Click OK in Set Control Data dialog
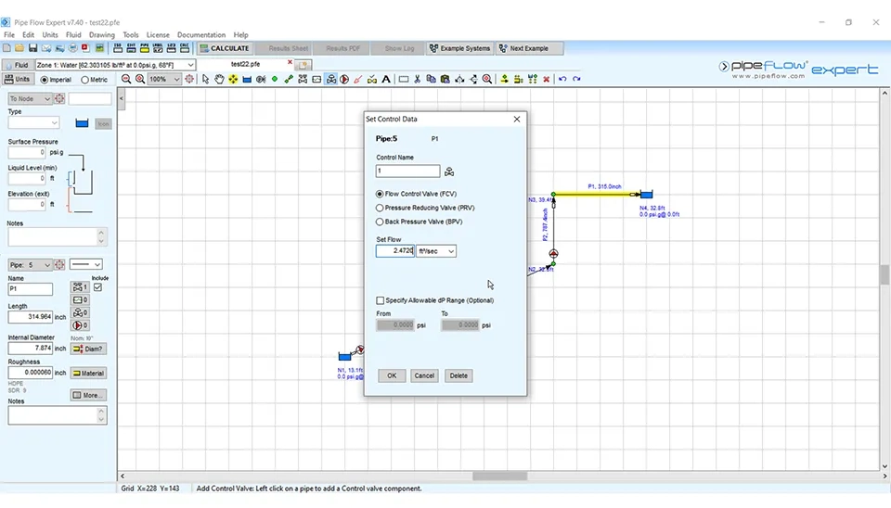Image resolution: width=891 pixels, height=508 pixels. (x=392, y=375)
